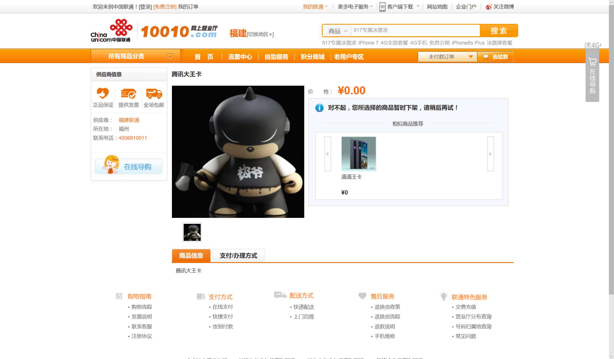
Task: Open the 未付款订单 dropdown
Action: pos(447,57)
